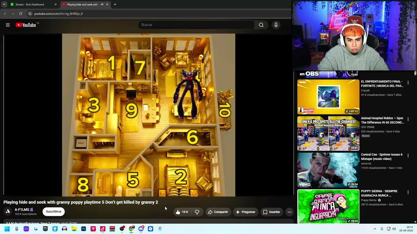This screenshot has height=234, width=417.
Task: Open options for Animal Hospital Roblox video
Action: (408, 119)
